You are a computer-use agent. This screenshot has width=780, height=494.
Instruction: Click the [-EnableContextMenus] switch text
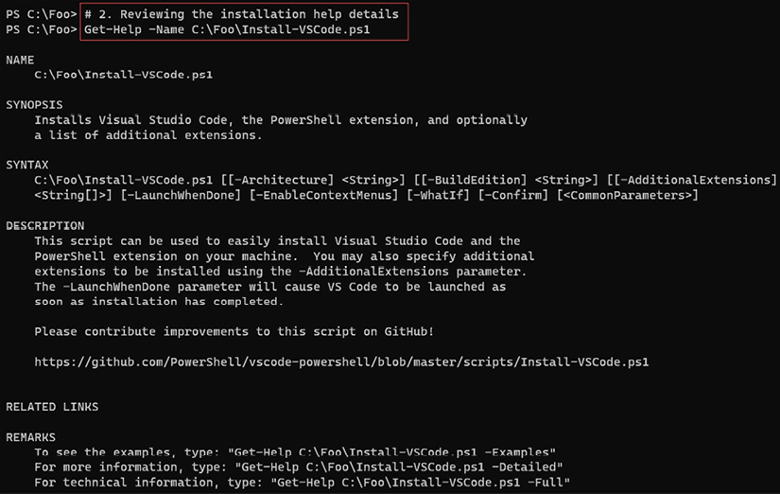[x=324, y=195]
